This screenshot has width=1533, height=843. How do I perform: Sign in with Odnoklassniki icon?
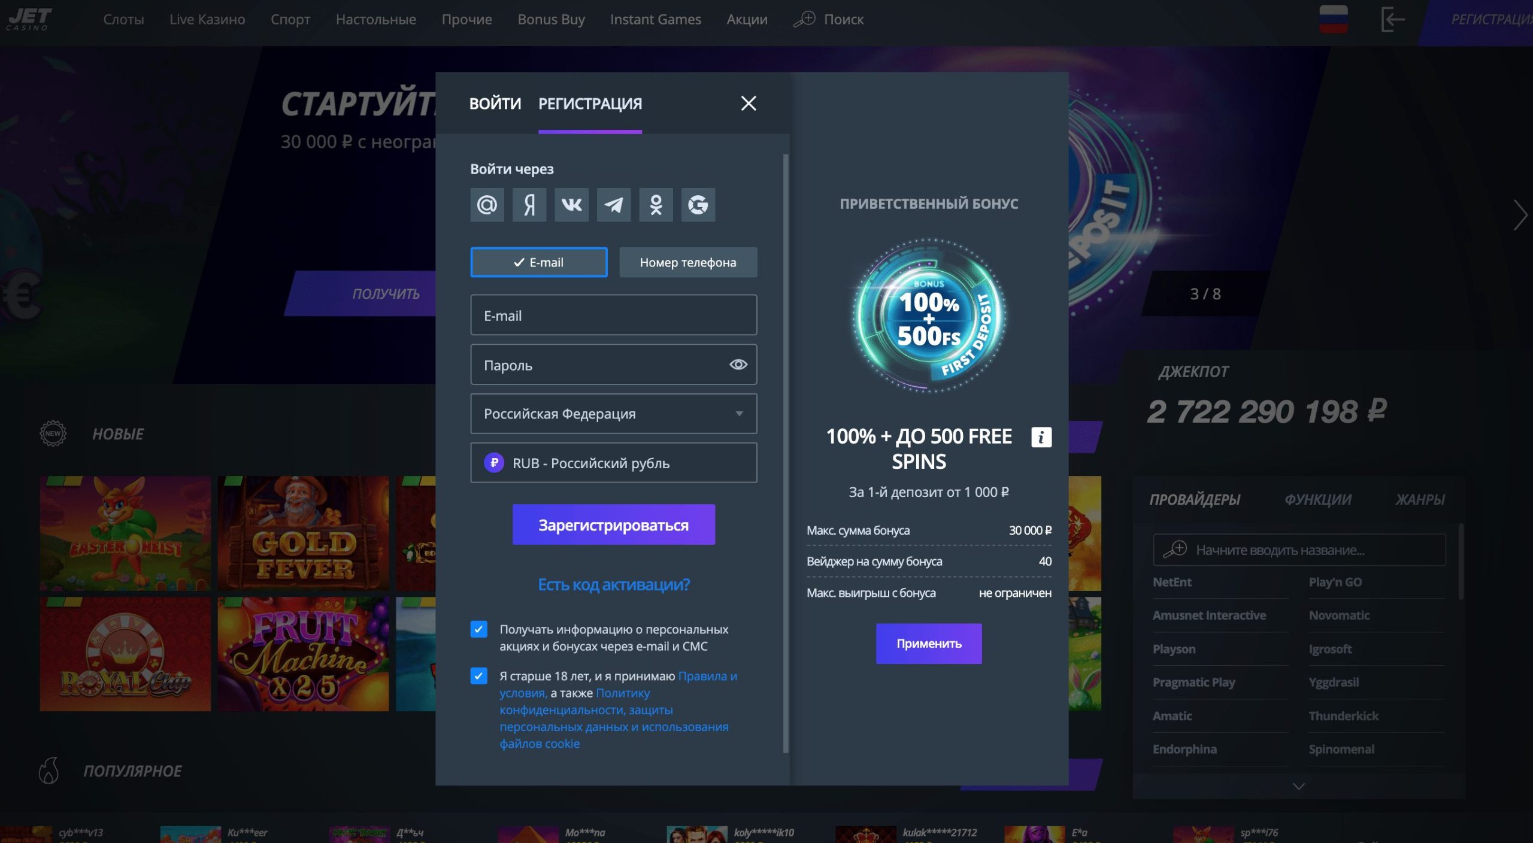(656, 205)
